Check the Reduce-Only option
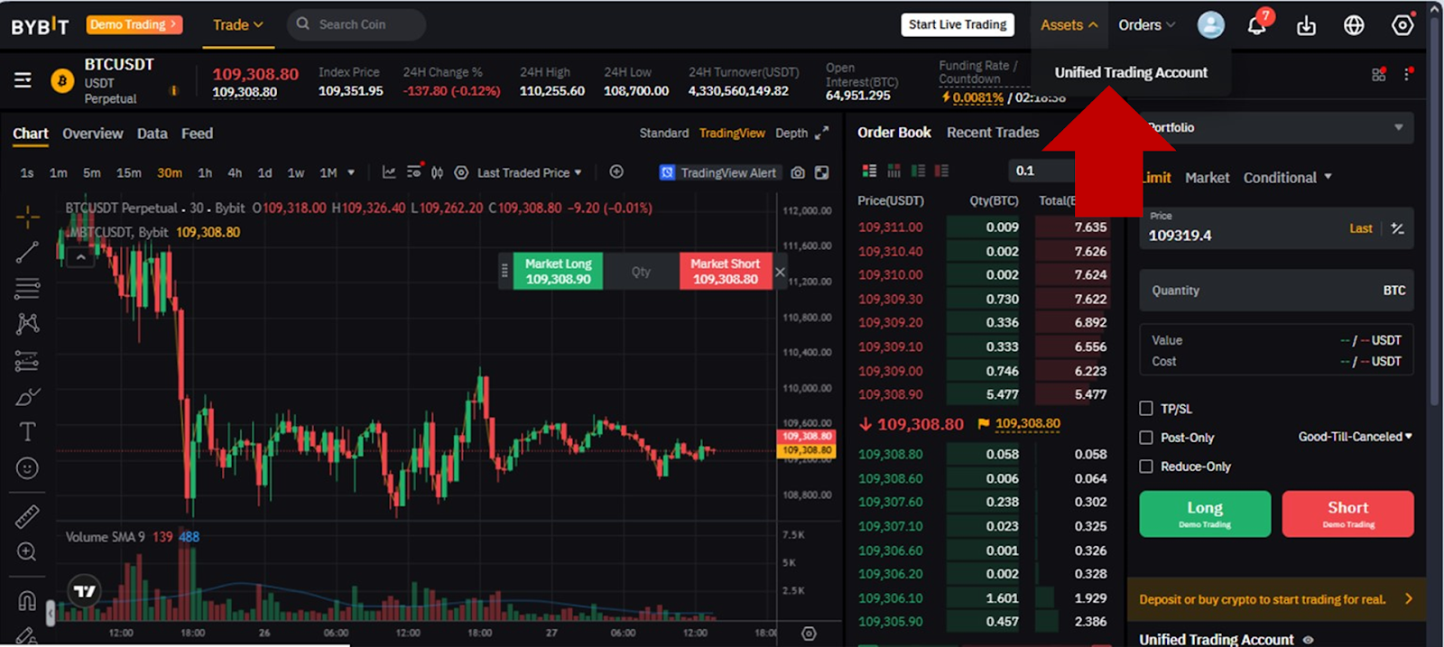This screenshot has width=1444, height=647. pos(1146,467)
